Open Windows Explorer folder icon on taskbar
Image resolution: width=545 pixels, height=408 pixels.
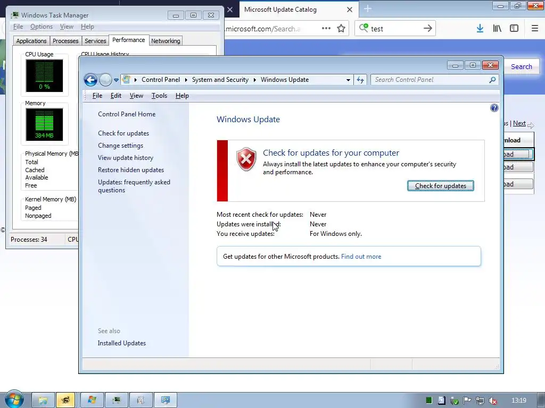click(43, 401)
